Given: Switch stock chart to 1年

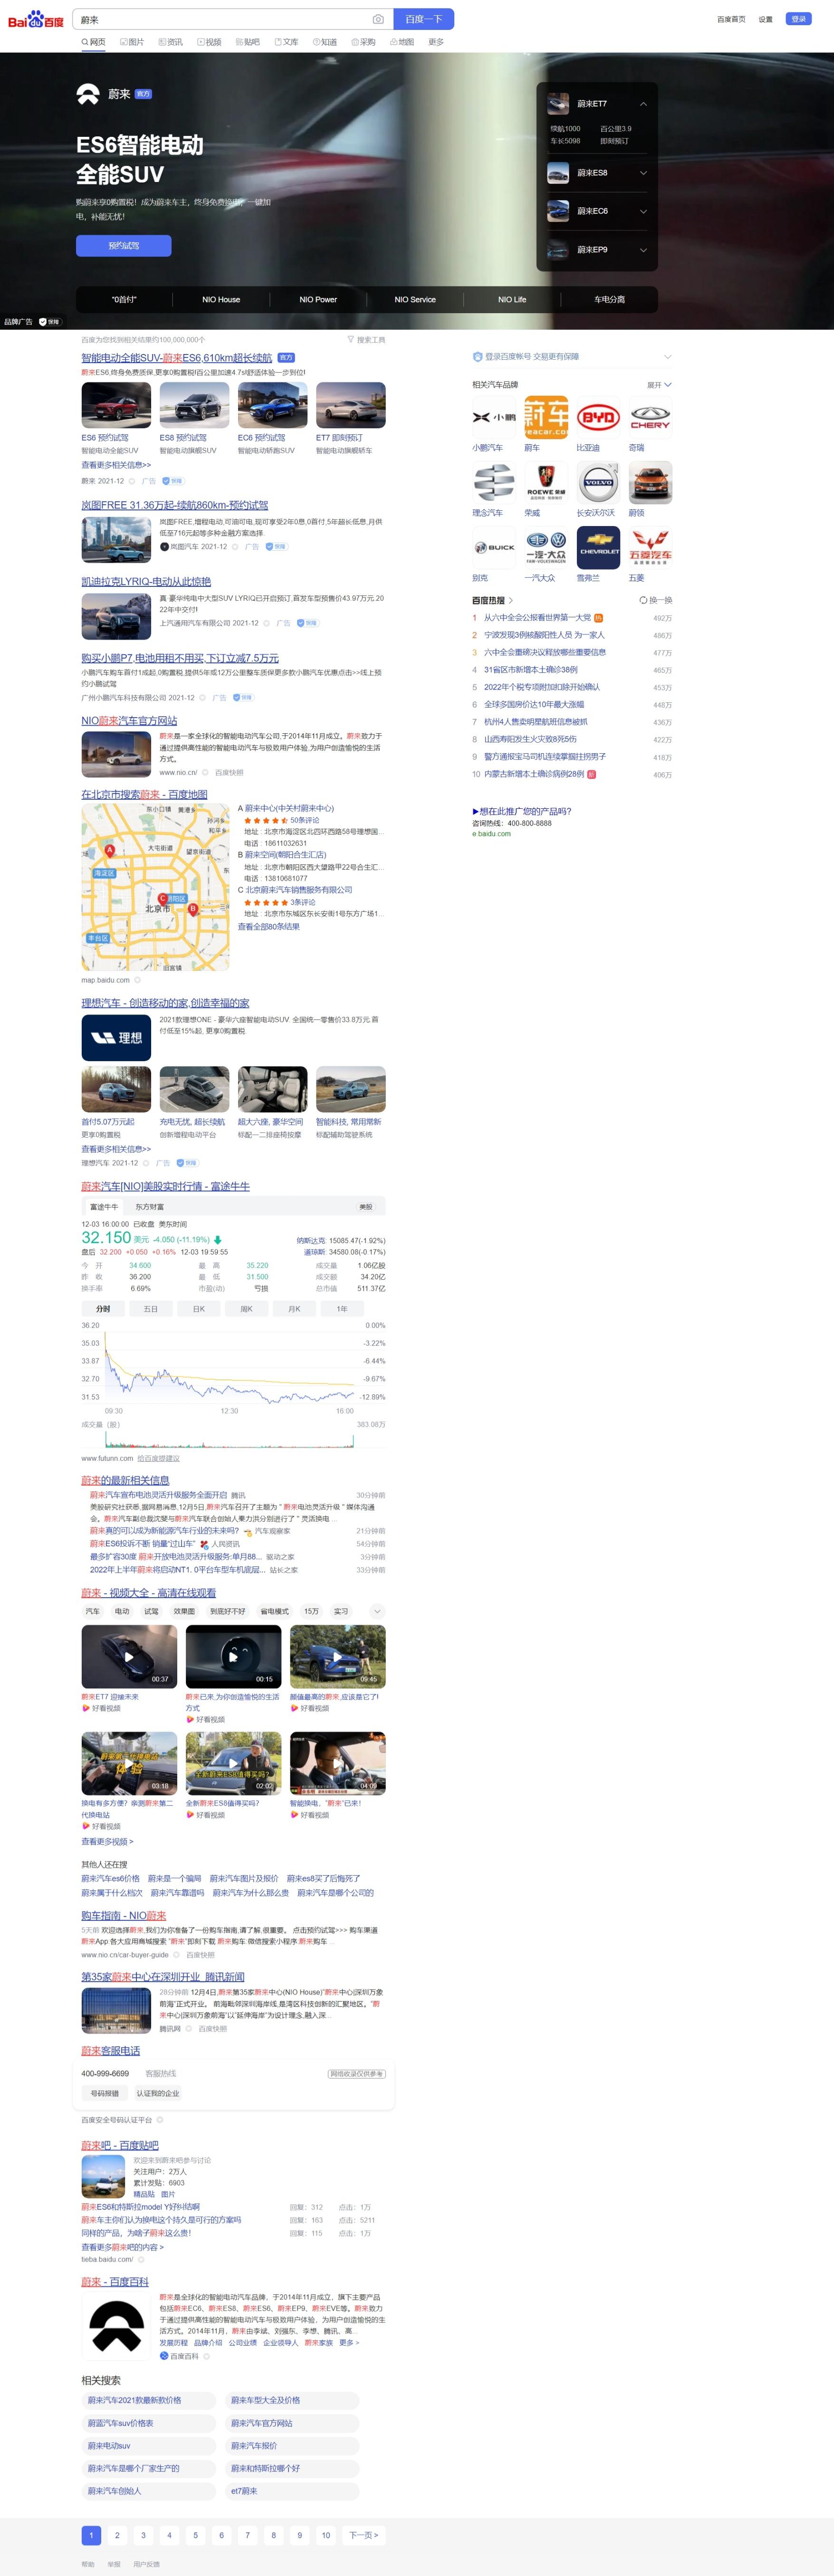Looking at the screenshot, I should click(x=342, y=1309).
